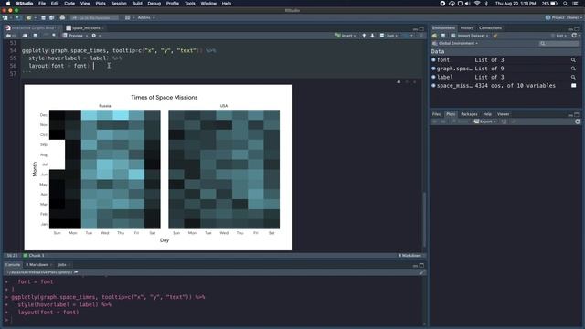Click the save workspace icon in Environment pane
This screenshot has height=329, width=585.
pos(442,36)
